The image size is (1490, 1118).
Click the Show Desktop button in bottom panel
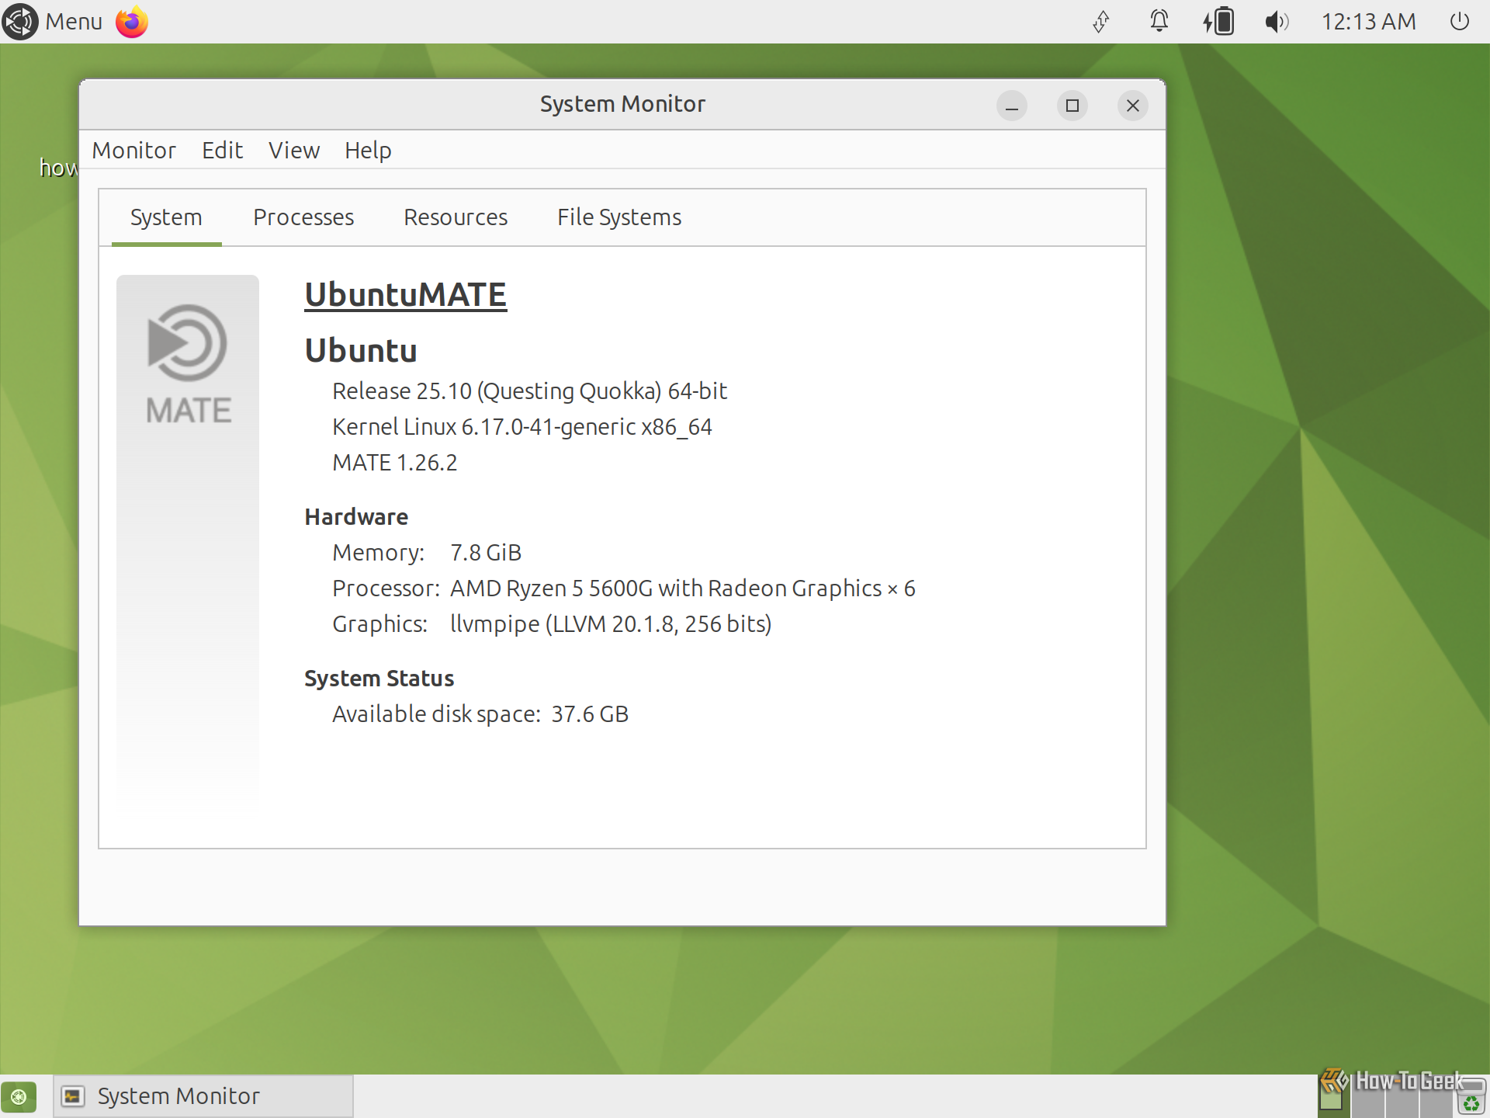[19, 1096]
